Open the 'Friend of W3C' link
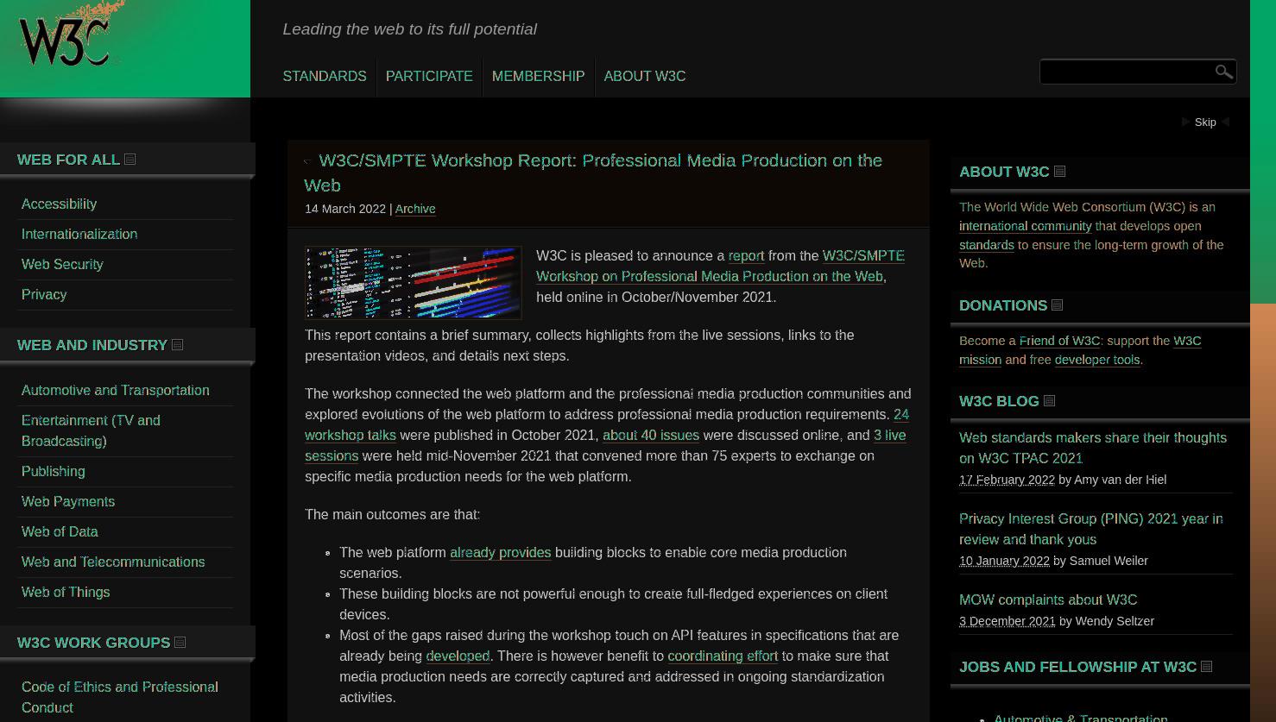 tap(1060, 341)
